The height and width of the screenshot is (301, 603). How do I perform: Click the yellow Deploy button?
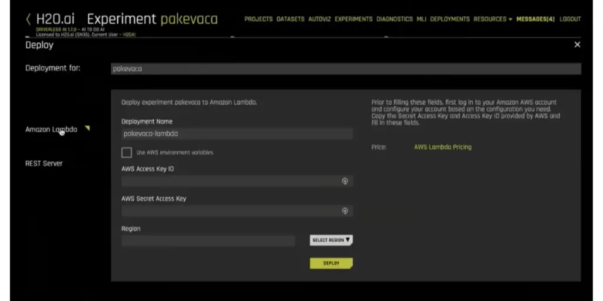[331, 263]
